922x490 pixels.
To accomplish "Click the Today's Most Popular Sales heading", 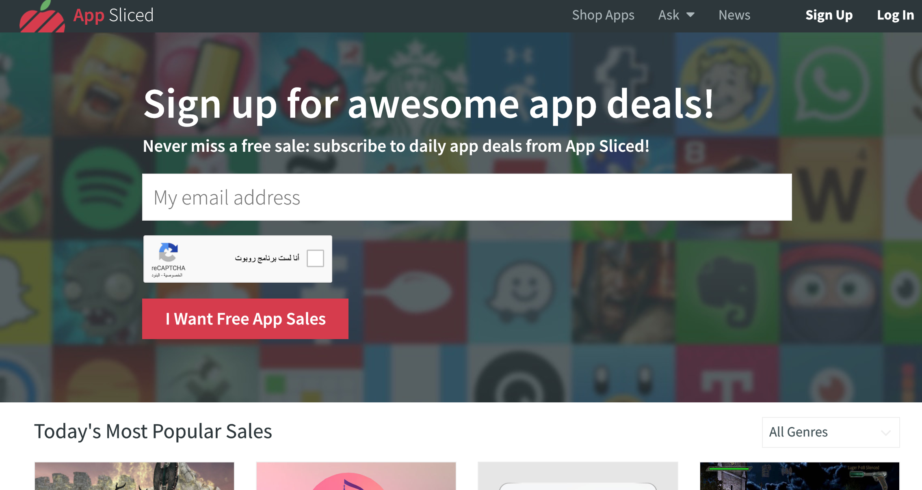I will tap(153, 431).
